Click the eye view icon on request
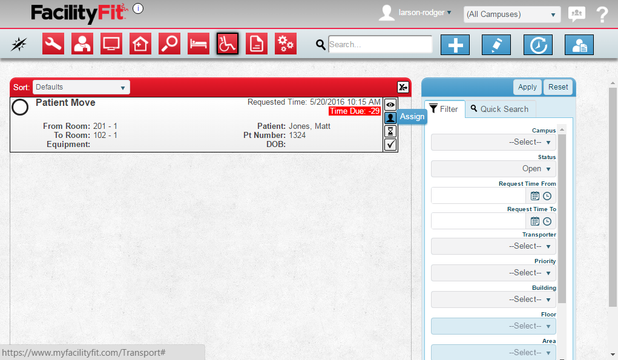 [390, 104]
